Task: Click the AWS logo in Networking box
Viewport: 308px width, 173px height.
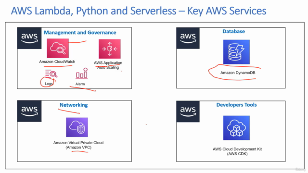Action: [29, 111]
